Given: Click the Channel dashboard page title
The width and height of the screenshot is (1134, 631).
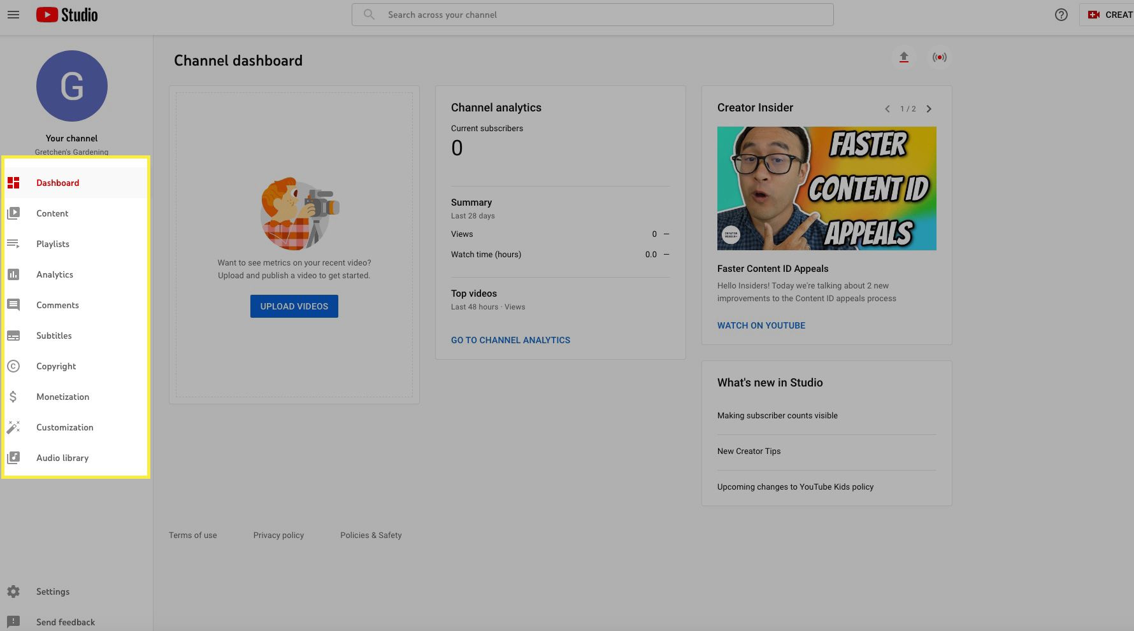Looking at the screenshot, I should [238, 60].
